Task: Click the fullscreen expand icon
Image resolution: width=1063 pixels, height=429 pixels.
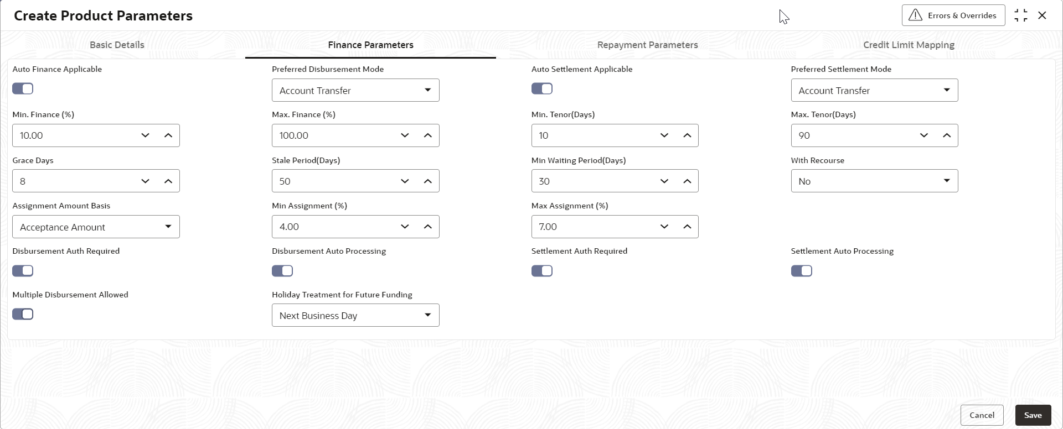Action: [1021, 15]
